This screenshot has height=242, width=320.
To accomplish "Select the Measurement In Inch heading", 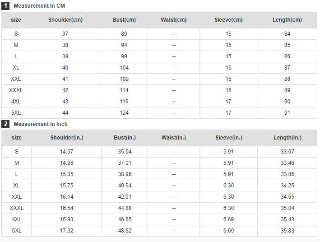I will click(x=41, y=124).
